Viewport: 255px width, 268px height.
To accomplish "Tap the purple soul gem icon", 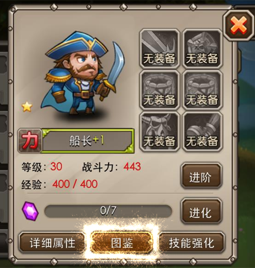I will click(30, 211).
